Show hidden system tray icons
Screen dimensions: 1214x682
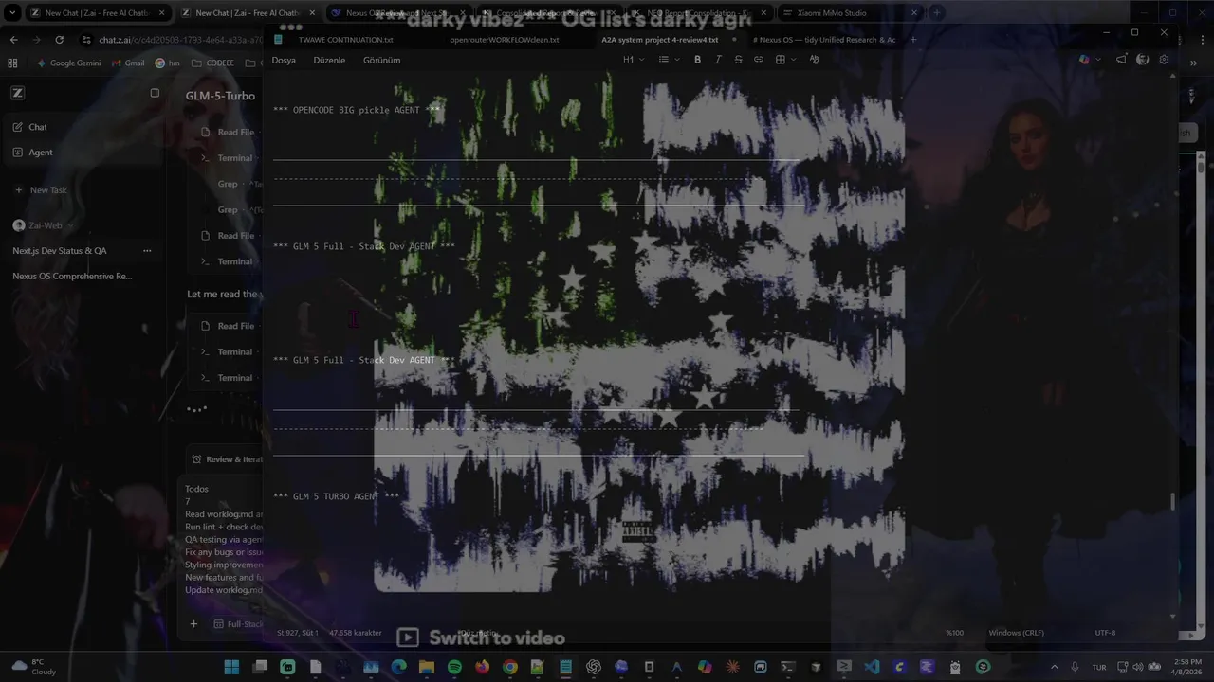(1055, 667)
